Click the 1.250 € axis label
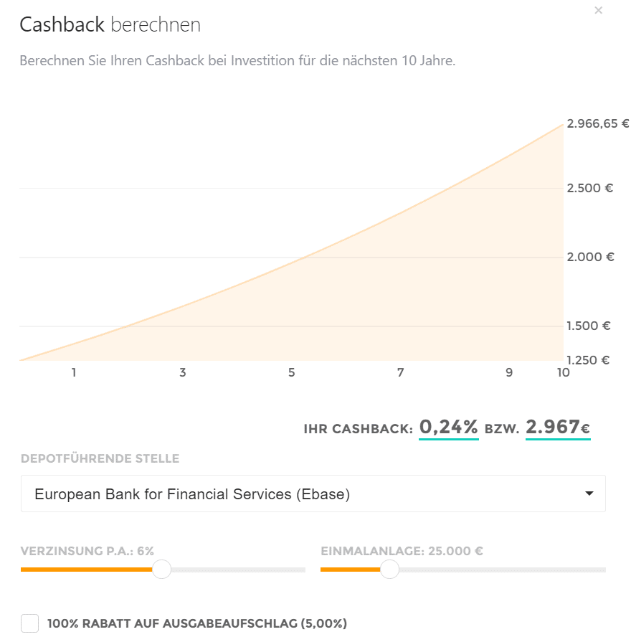The width and height of the screenshot is (631, 642). tap(588, 360)
